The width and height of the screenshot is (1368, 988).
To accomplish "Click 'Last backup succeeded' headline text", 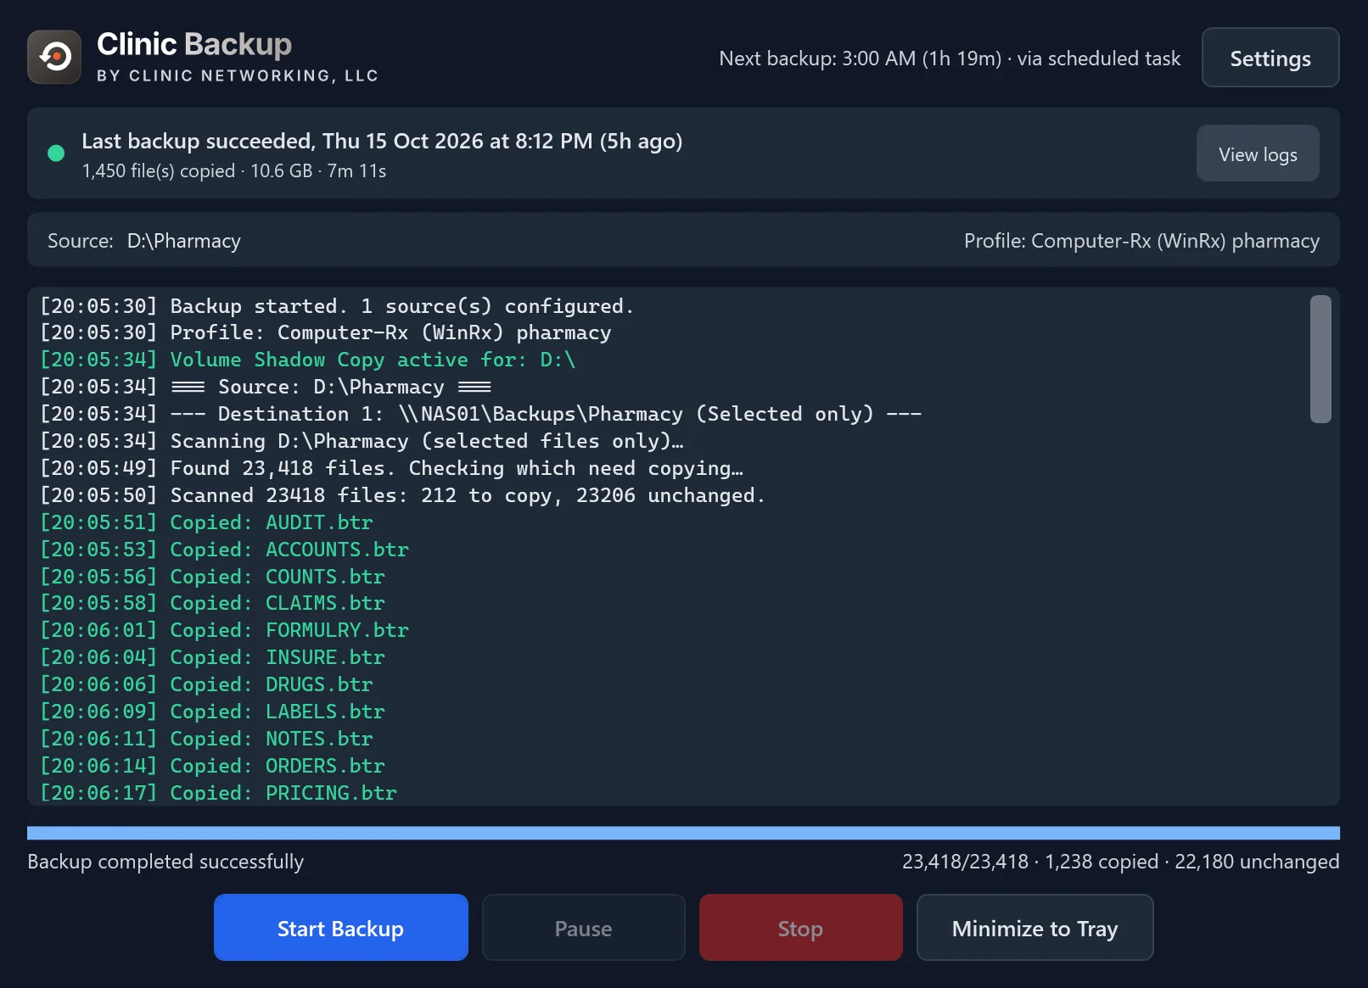I will [382, 141].
